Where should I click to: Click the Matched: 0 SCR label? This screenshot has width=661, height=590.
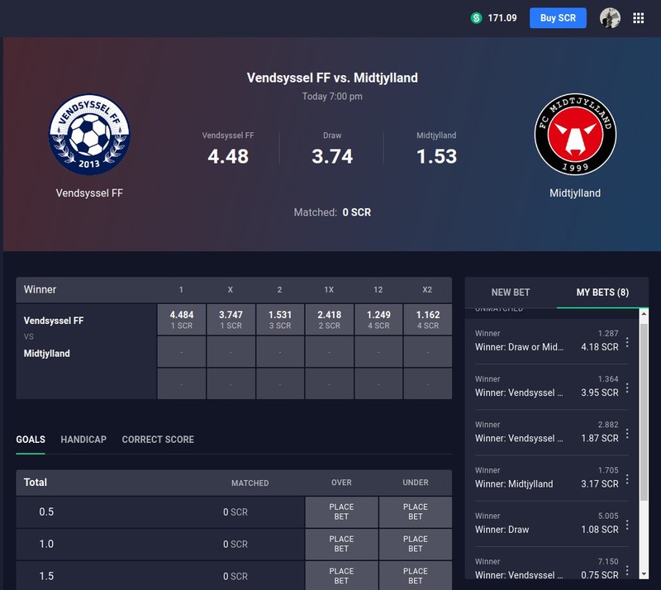(x=332, y=212)
